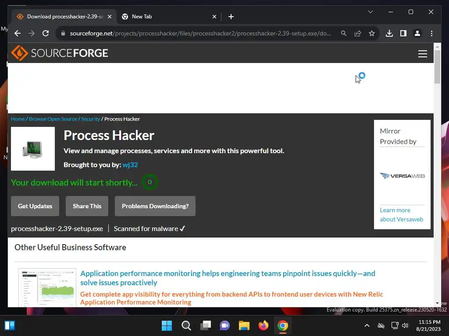The height and width of the screenshot is (336, 449).
Task: Show hidden system tray icons
Action: coord(367,325)
